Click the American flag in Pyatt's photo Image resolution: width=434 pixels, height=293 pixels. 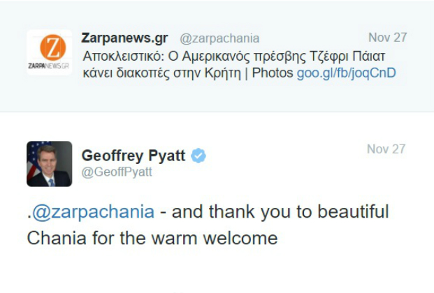[x=32, y=157]
